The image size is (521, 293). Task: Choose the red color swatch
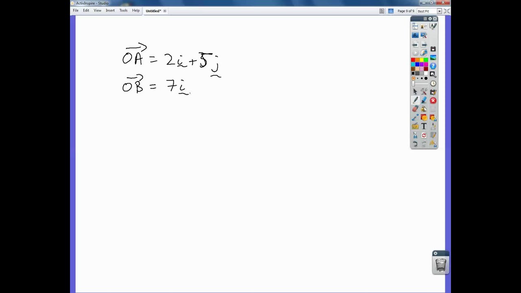click(413, 60)
